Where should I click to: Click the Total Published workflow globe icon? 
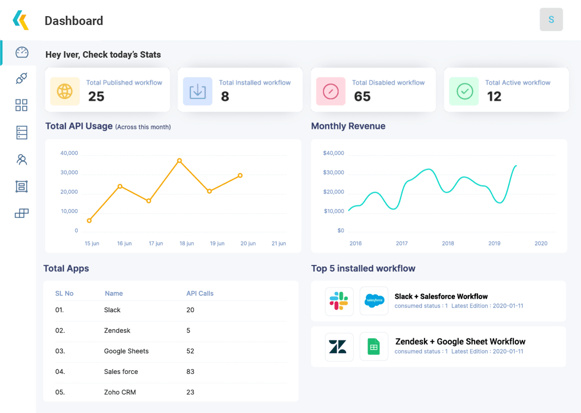pos(65,92)
